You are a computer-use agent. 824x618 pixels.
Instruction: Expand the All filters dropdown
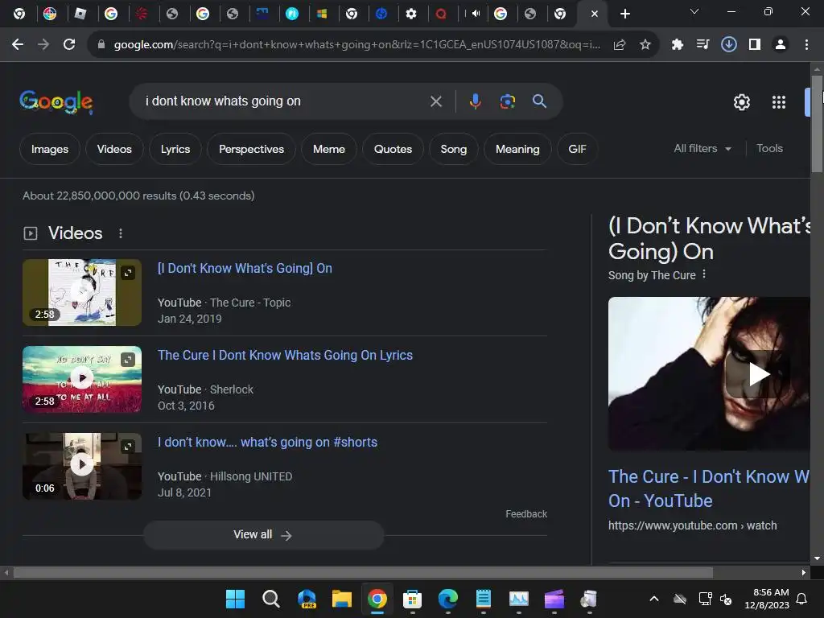[702, 149]
